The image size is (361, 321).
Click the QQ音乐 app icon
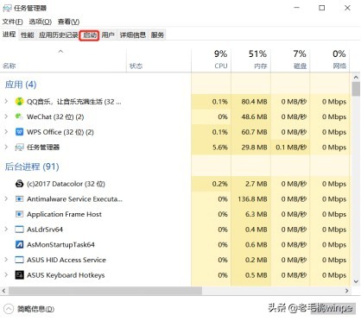tap(19, 101)
